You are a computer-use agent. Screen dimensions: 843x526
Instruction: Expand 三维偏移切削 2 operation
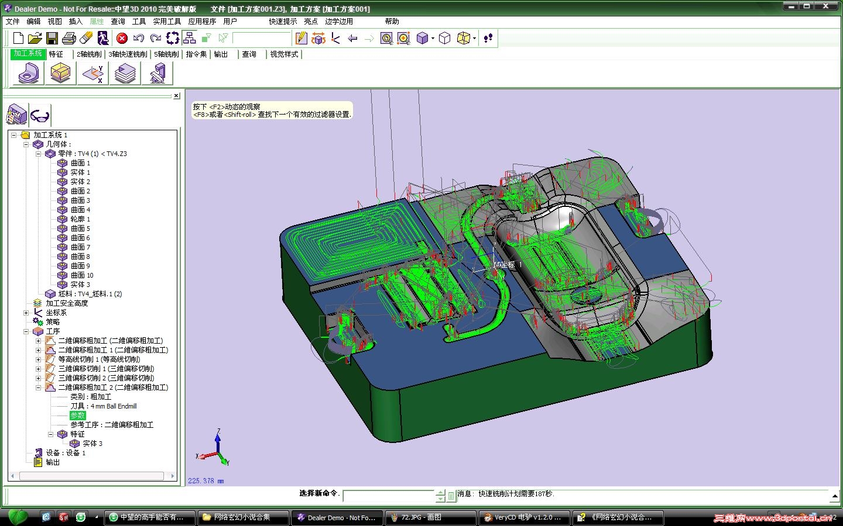38,378
